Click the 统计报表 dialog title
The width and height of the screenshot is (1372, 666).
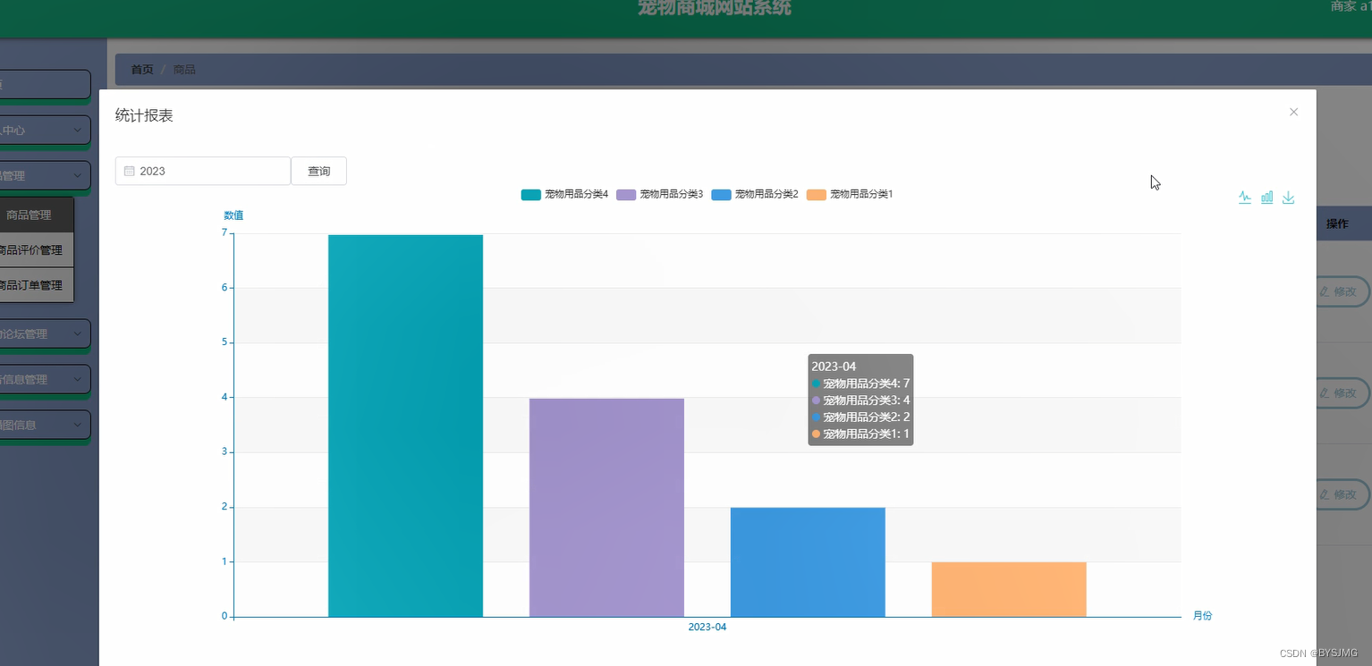coord(144,115)
